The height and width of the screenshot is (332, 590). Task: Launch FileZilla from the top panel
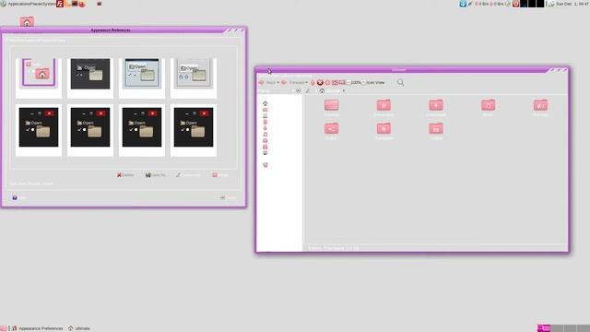59,4
